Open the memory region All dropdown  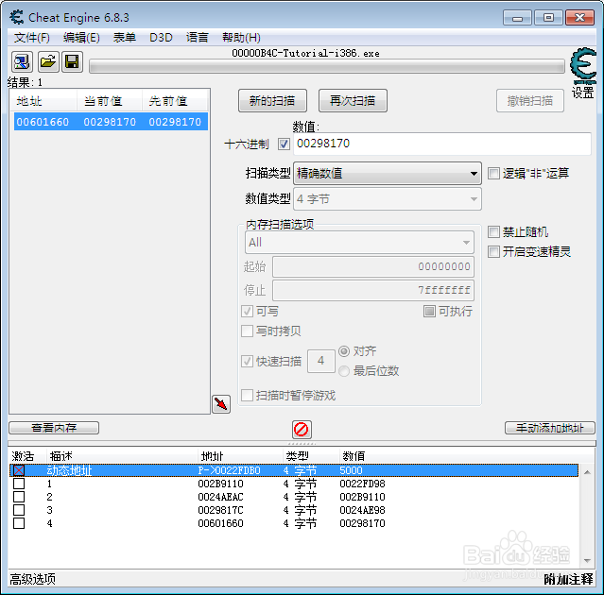[359, 243]
